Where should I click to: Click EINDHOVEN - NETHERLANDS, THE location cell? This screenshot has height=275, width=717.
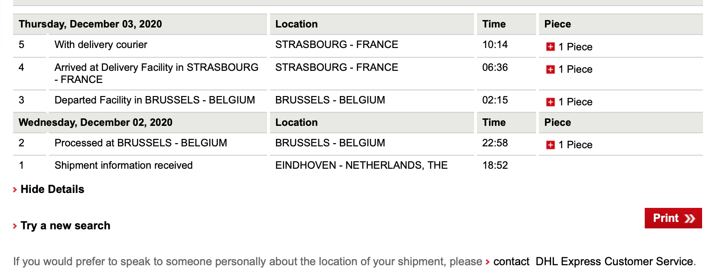(361, 165)
